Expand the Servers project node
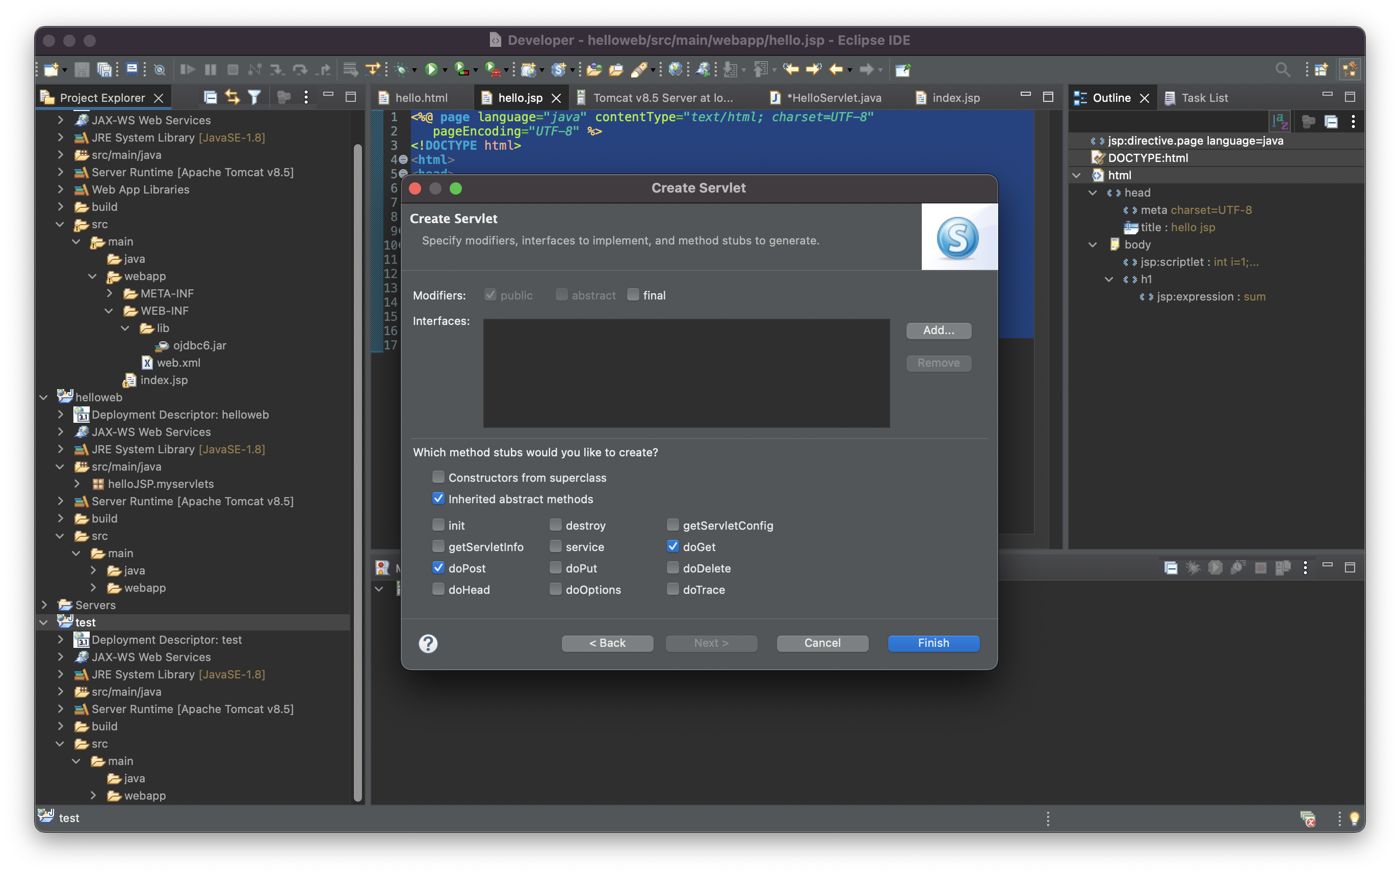 pos(44,605)
